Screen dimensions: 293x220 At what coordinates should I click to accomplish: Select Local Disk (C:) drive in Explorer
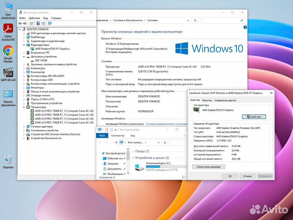(x=161, y=167)
